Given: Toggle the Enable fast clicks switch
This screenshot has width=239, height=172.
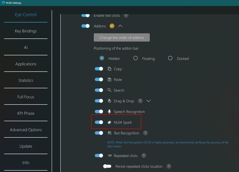Looking at the screenshot, I should (85, 15).
